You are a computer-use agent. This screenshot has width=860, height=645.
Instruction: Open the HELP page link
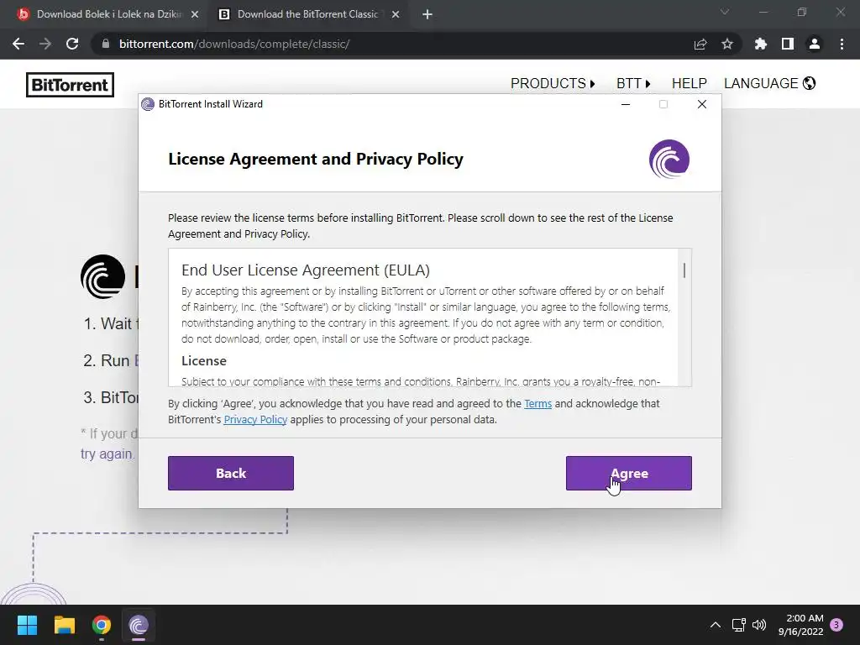point(689,83)
